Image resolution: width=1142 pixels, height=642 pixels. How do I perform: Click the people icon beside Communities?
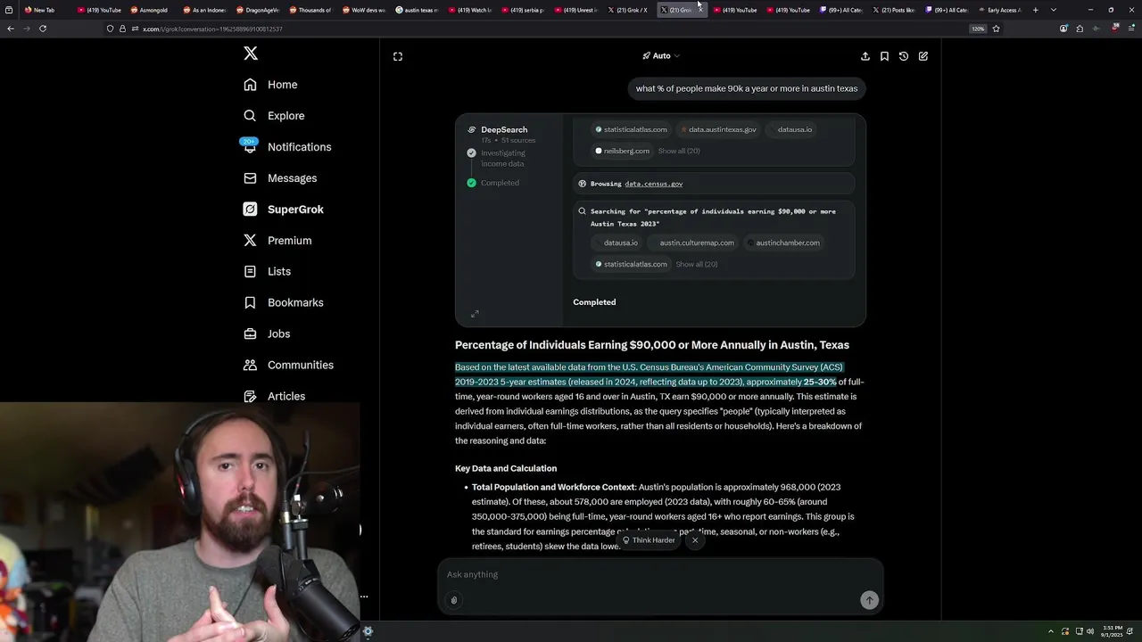click(250, 365)
